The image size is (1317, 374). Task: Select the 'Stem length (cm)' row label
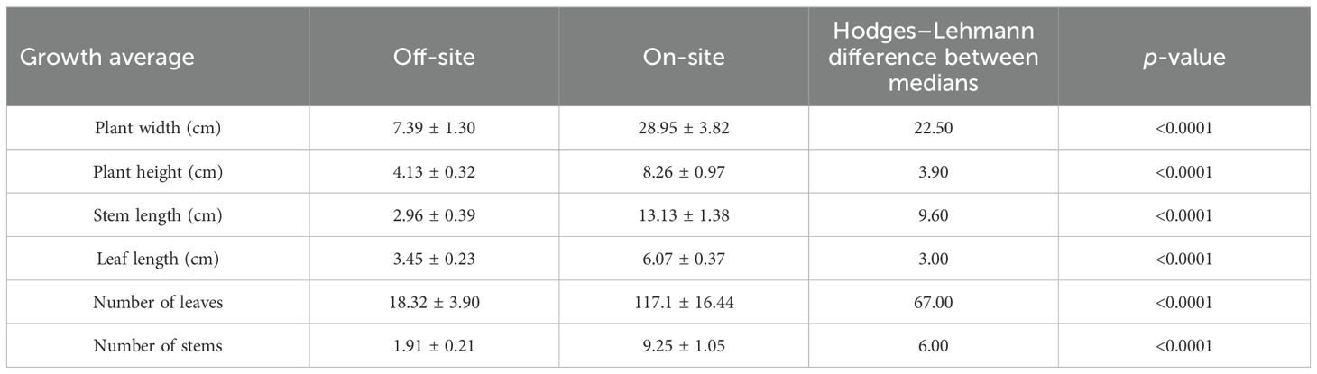(x=158, y=215)
